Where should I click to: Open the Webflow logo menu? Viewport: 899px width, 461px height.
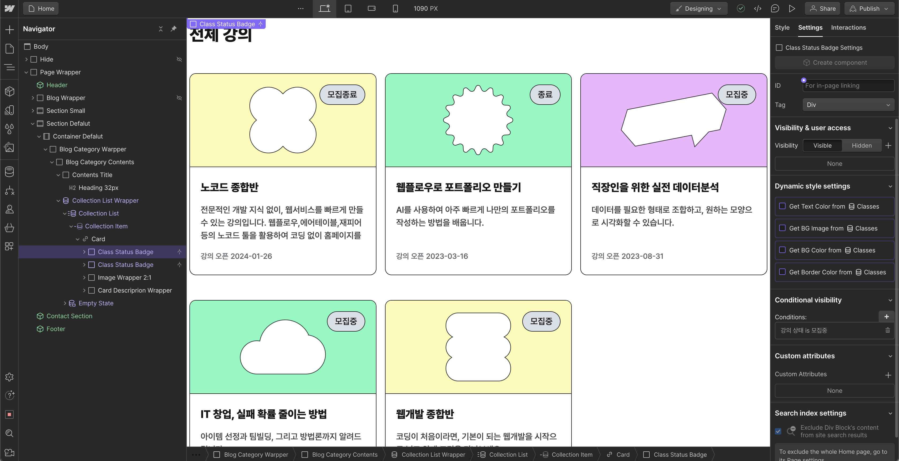click(x=9, y=8)
